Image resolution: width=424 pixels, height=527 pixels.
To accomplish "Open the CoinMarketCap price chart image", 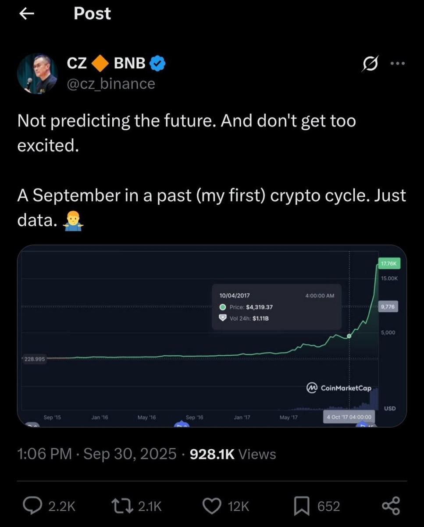I will click(212, 336).
